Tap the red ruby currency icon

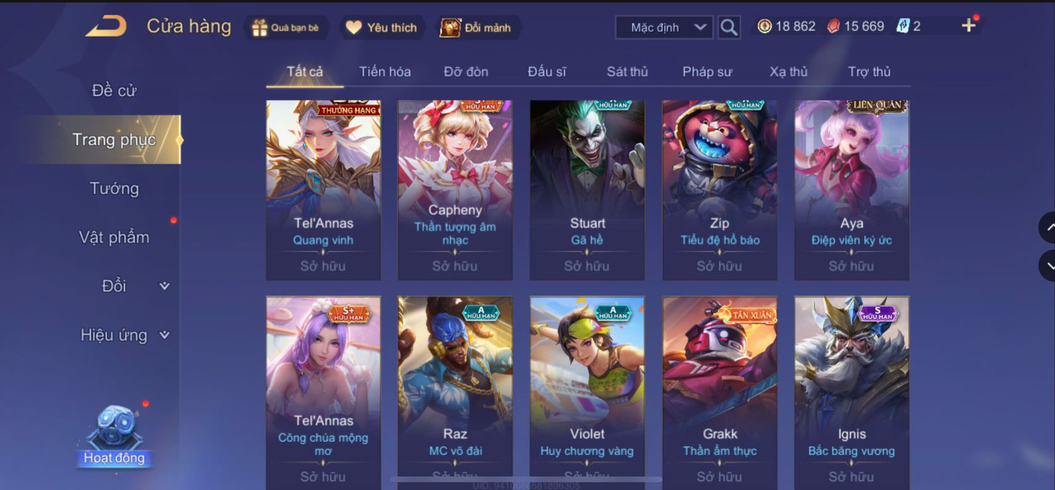(x=833, y=26)
